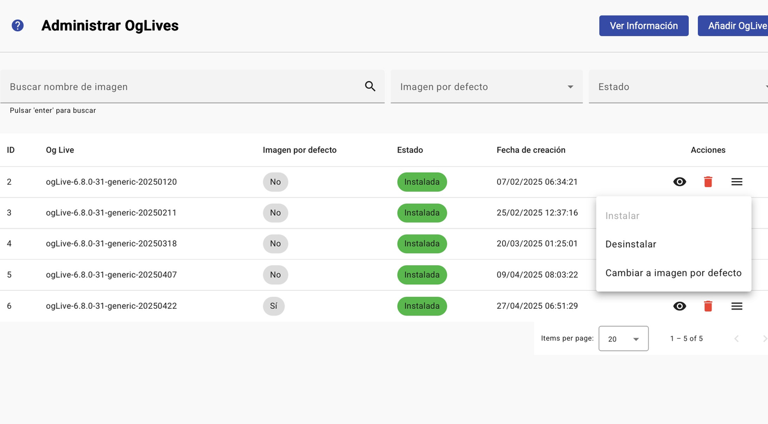Screen dimensions: 768x424
Task: Open the Estado filter dropdown
Action: (678, 87)
